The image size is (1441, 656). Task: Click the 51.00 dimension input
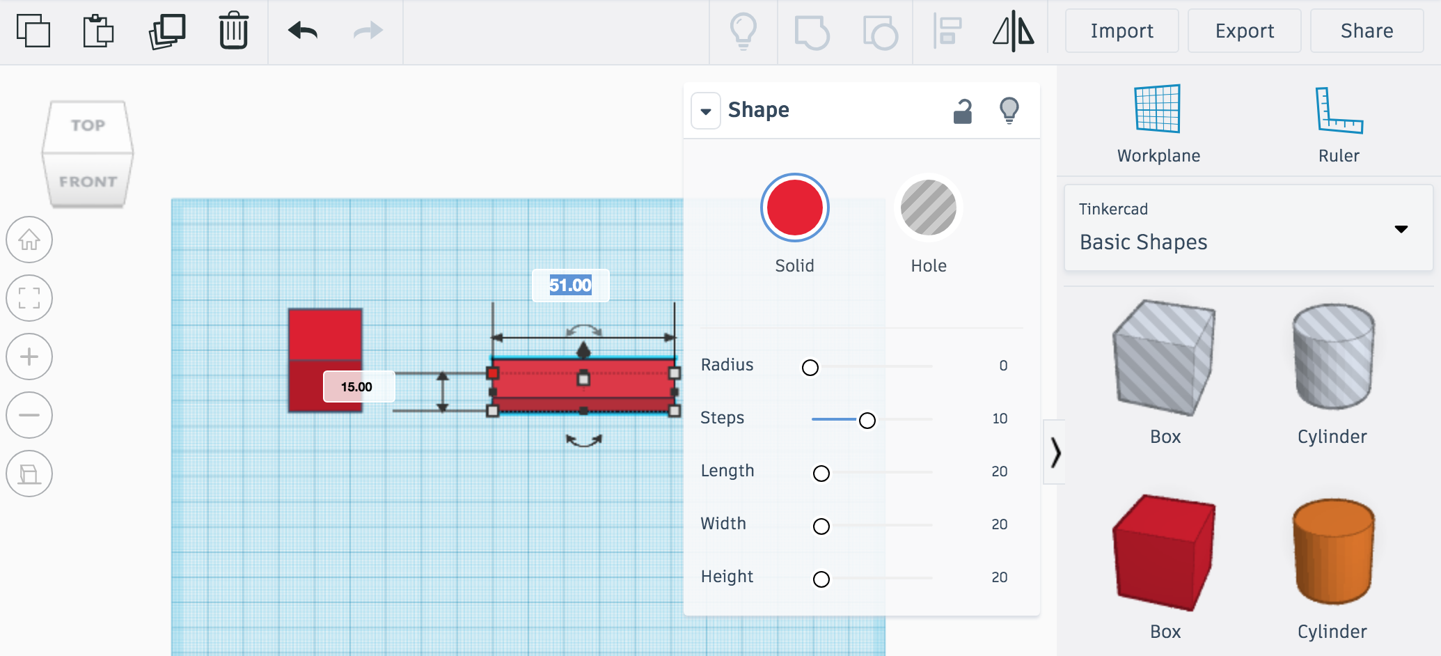pos(570,285)
